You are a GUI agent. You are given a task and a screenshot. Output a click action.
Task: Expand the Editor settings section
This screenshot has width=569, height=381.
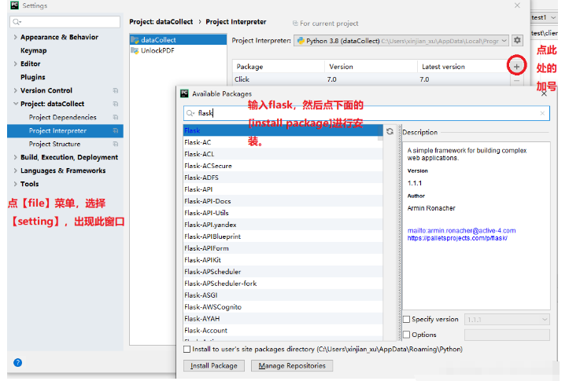pos(15,64)
